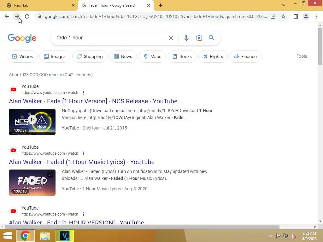Click the network tray icon
323x242 pixels.
coord(285,236)
